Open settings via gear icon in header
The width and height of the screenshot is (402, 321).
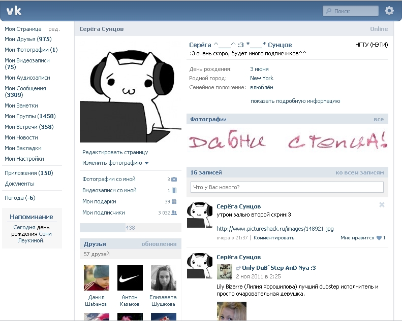[x=389, y=11]
